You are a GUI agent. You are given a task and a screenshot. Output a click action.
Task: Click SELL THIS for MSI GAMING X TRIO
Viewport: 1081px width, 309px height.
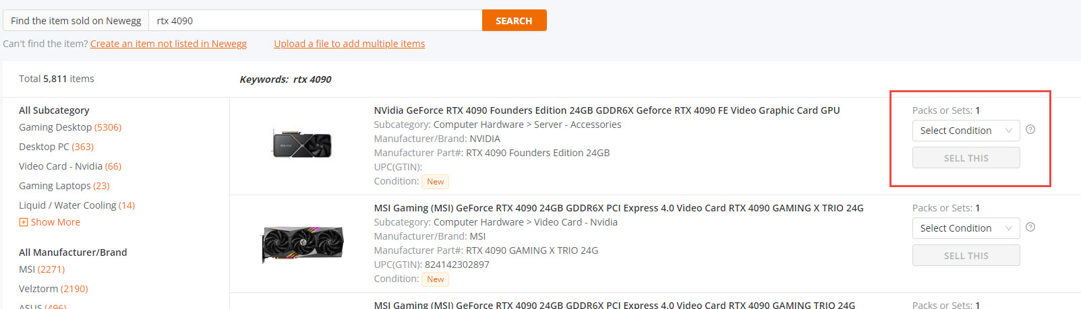click(x=966, y=255)
